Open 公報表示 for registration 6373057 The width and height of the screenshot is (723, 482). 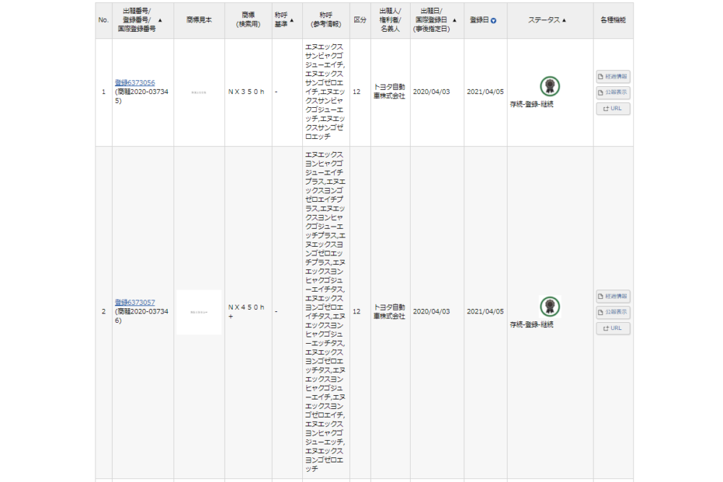[x=613, y=312]
